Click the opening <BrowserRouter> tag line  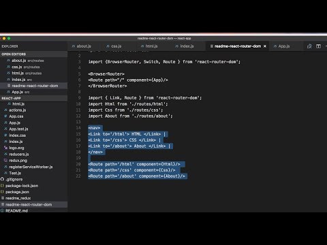coord(106,74)
